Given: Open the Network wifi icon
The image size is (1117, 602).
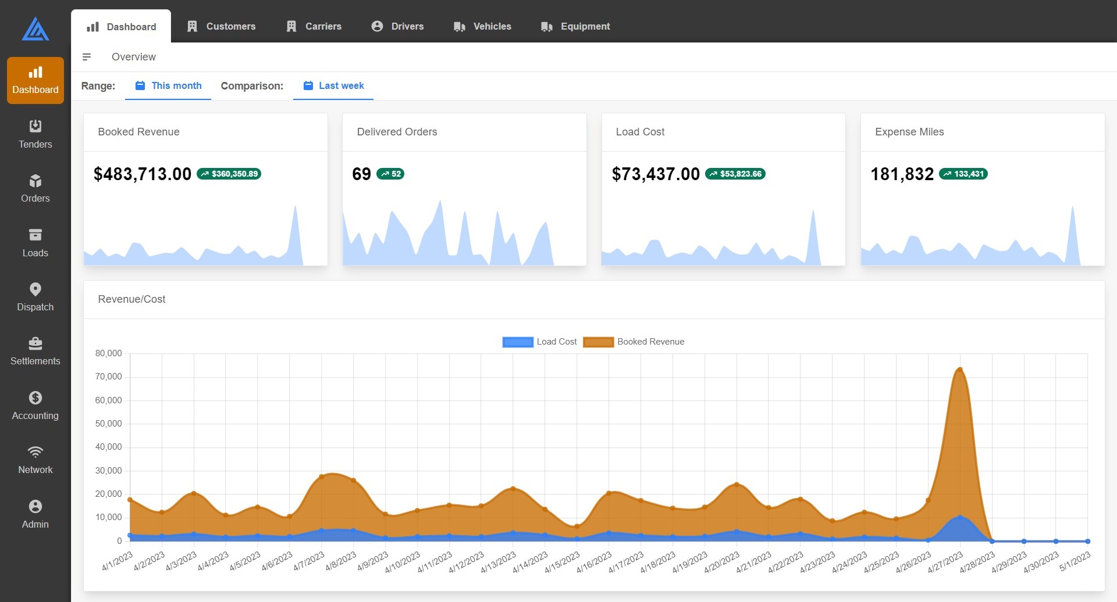Looking at the screenshot, I should pos(35,452).
